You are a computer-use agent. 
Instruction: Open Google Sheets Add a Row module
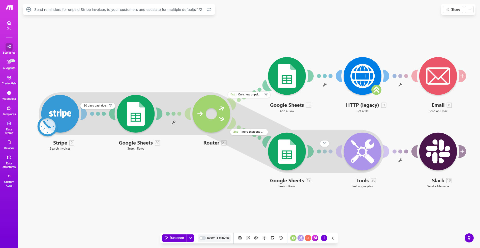pos(287,76)
